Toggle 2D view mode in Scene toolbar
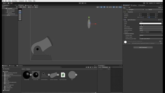 (101, 7)
